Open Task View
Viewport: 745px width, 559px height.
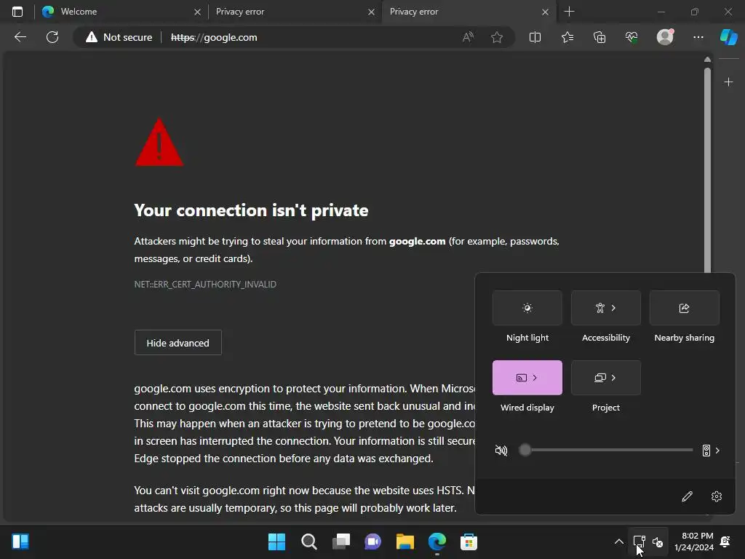341,542
